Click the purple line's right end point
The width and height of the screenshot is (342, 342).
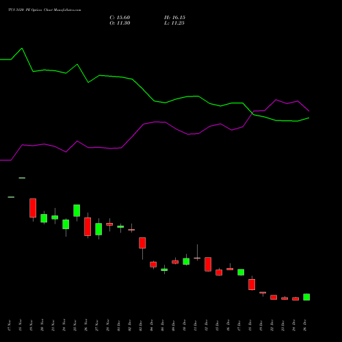pyautogui.click(x=309, y=111)
